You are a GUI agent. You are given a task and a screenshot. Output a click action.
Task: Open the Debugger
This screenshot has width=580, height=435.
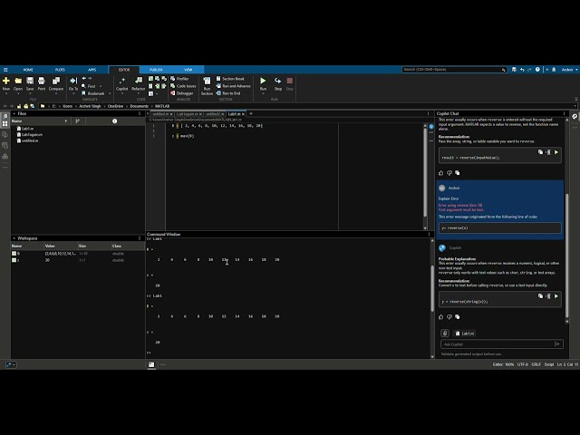[181, 93]
